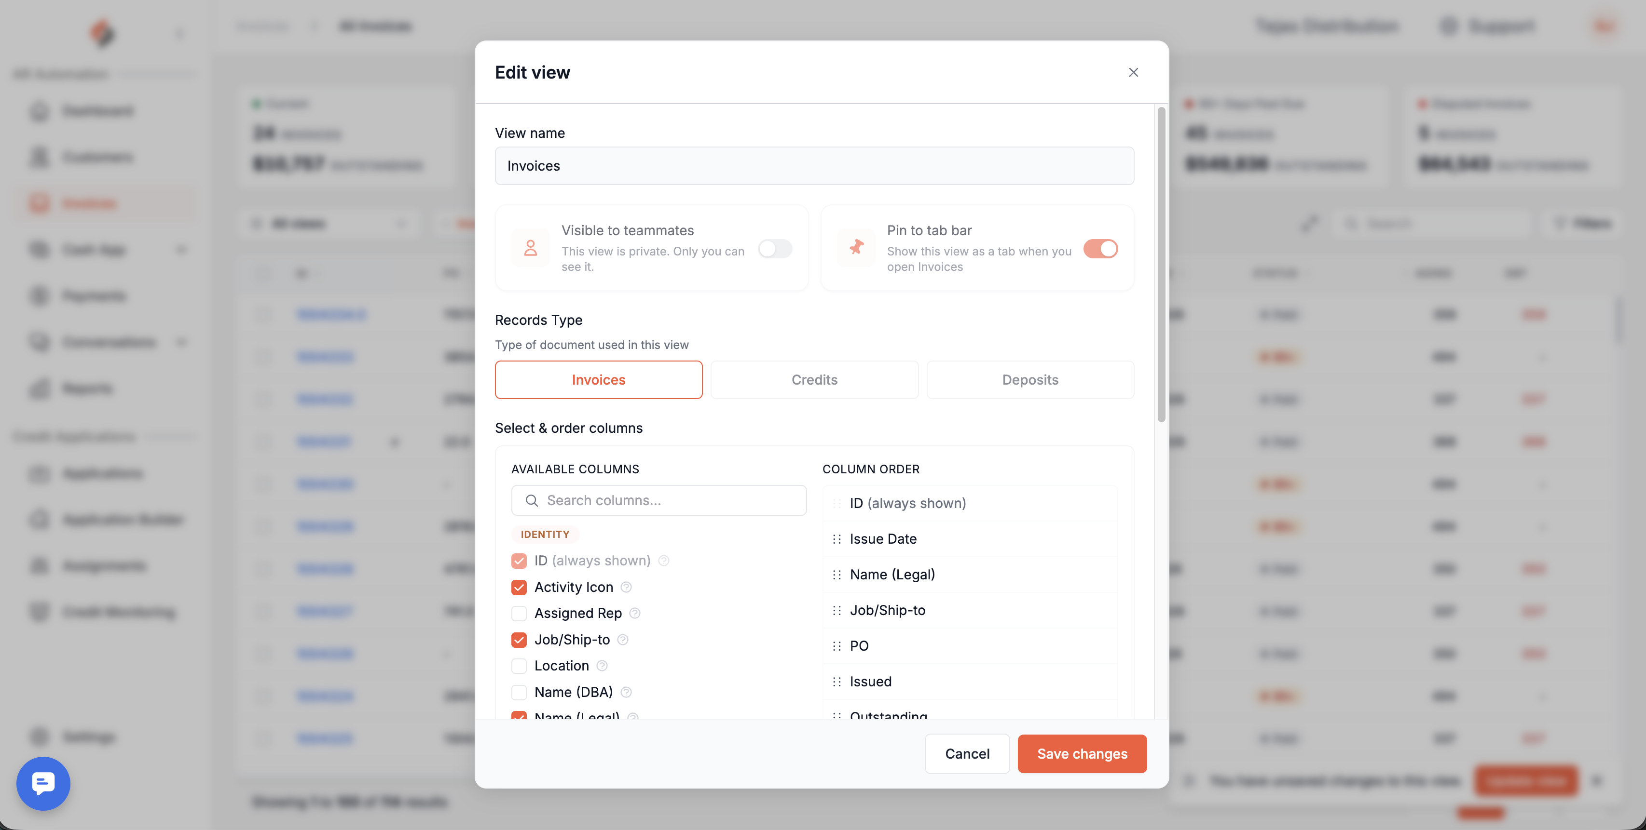Open help icon next to Name (DBA)
This screenshot has height=830, width=1646.
(626, 692)
